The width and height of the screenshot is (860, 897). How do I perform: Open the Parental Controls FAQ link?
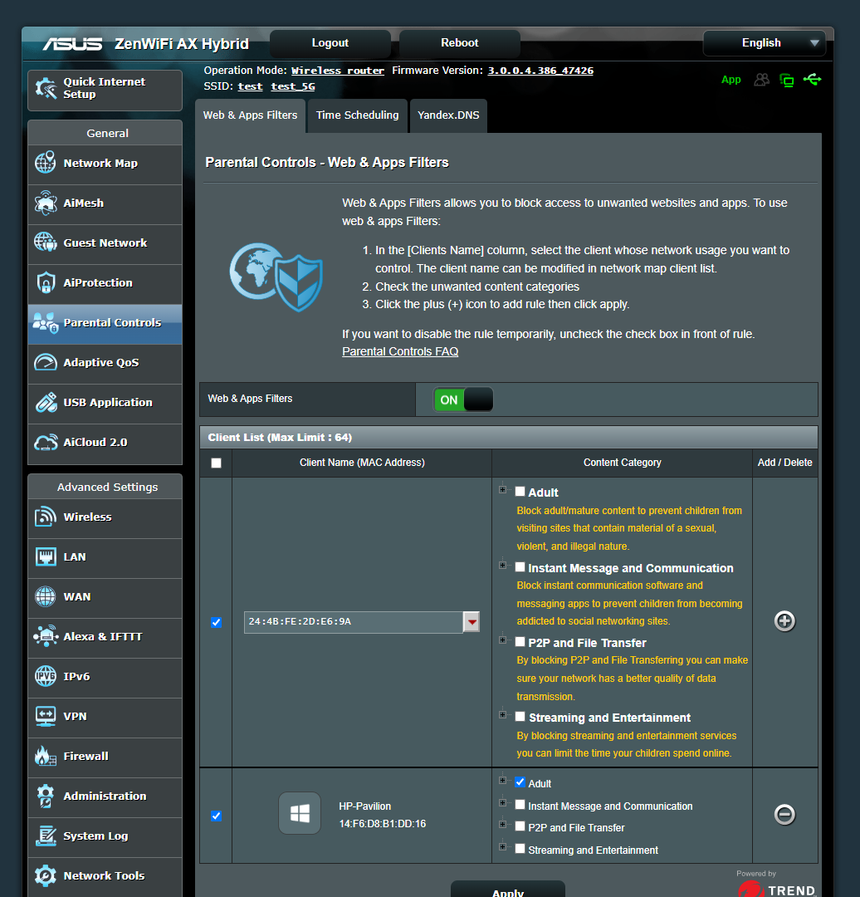click(x=400, y=351)
